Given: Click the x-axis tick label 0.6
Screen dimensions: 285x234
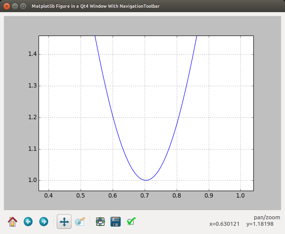Looking at the screenshot, I should pos(113,195).
